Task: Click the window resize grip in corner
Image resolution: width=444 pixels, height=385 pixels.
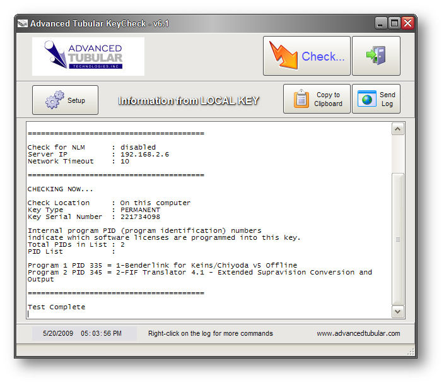Action: point(411,352)
